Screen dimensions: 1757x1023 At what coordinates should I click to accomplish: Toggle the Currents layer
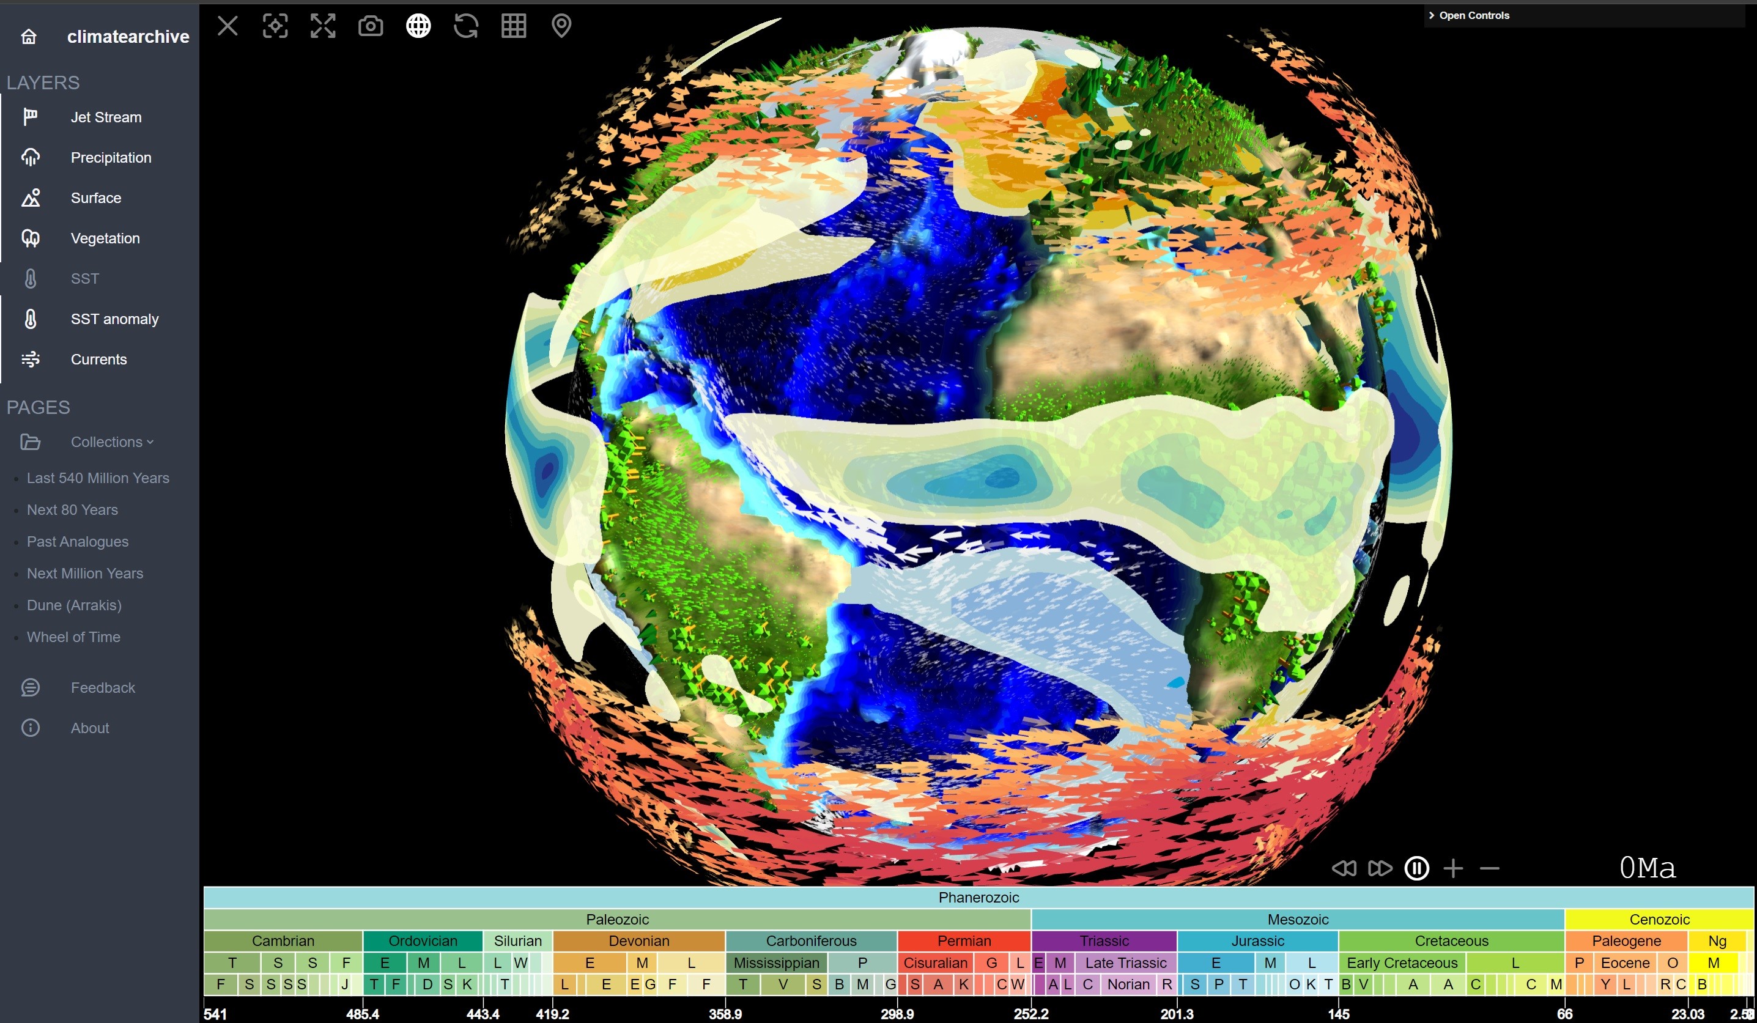[x=100, y=359]
